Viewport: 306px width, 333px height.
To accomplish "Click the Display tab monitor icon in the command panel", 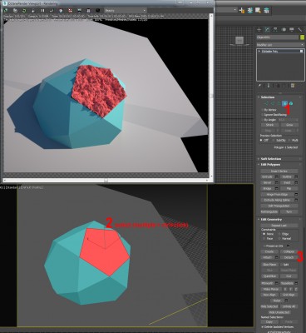I will (292, 30).
